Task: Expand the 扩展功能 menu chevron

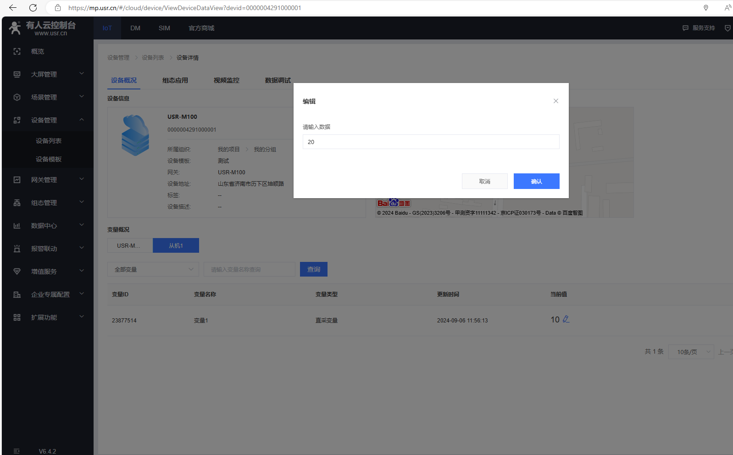Action: point(82,316)
